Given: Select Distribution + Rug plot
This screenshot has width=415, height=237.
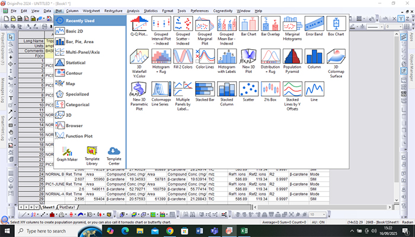Looking at the screenshot, I should pos(270,61).
